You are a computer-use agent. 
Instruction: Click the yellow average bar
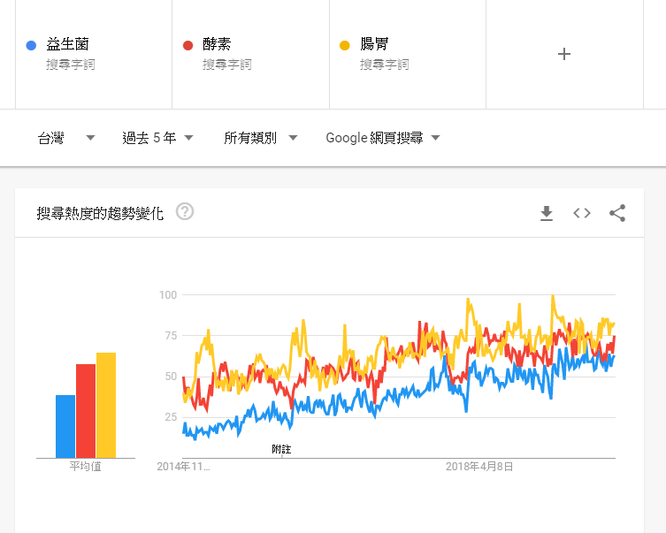click(106, 405)
